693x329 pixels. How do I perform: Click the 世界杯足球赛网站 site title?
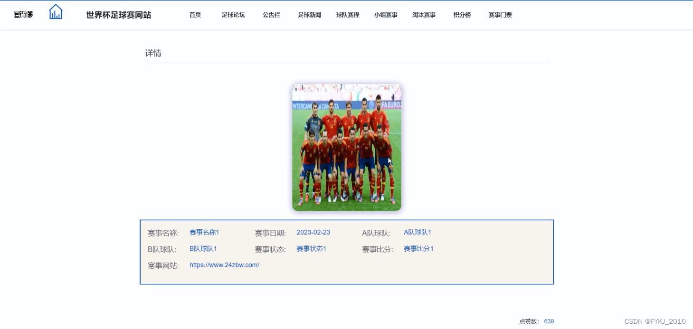click(x=119, y=15)
